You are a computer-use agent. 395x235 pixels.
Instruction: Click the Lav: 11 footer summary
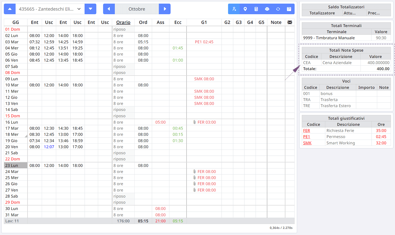tap(12, 221)
